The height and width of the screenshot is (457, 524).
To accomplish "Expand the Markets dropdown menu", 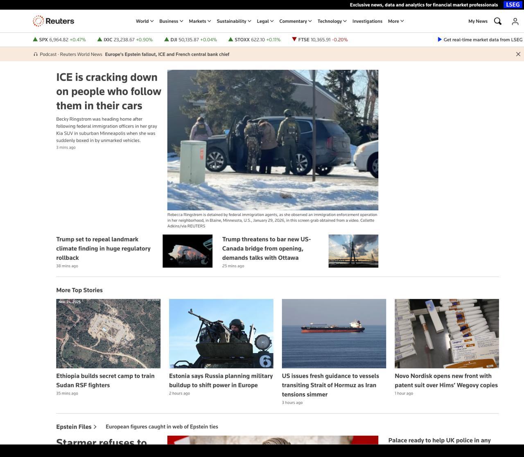I will coord(200,21).
